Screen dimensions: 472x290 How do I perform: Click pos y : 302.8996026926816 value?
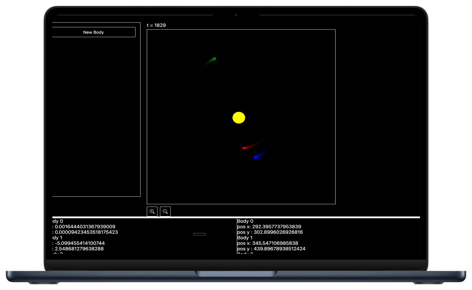click(270, 232)
